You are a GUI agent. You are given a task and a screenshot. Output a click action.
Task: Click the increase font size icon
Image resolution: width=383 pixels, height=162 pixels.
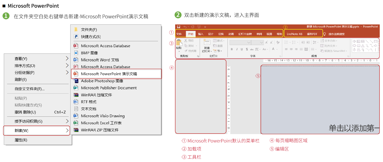(x=266, y=43)
